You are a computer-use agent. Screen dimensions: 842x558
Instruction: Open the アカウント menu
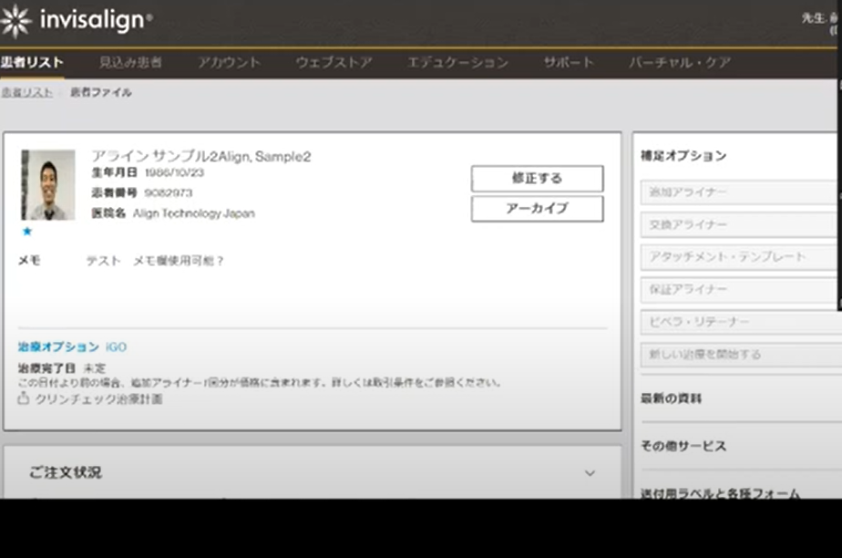228,61
